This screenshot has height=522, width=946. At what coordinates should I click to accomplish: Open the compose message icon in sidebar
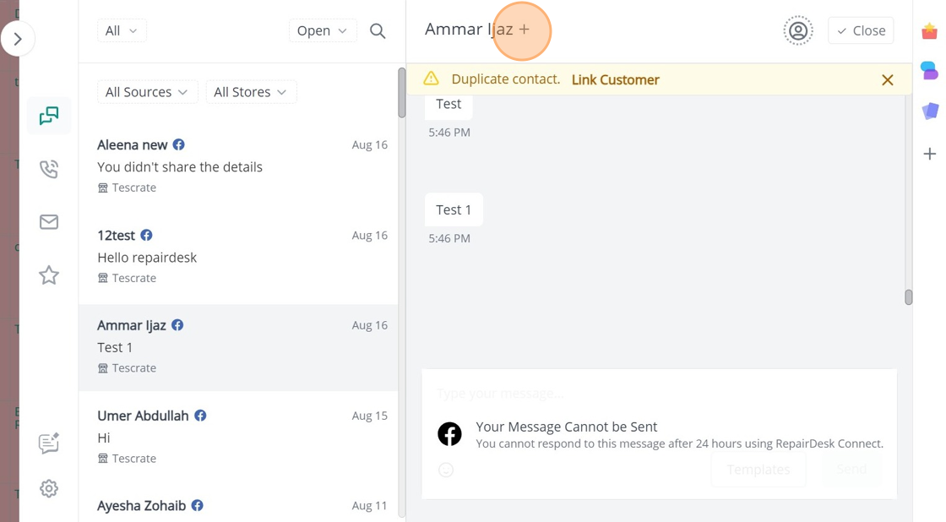click(x=49, y=443)
